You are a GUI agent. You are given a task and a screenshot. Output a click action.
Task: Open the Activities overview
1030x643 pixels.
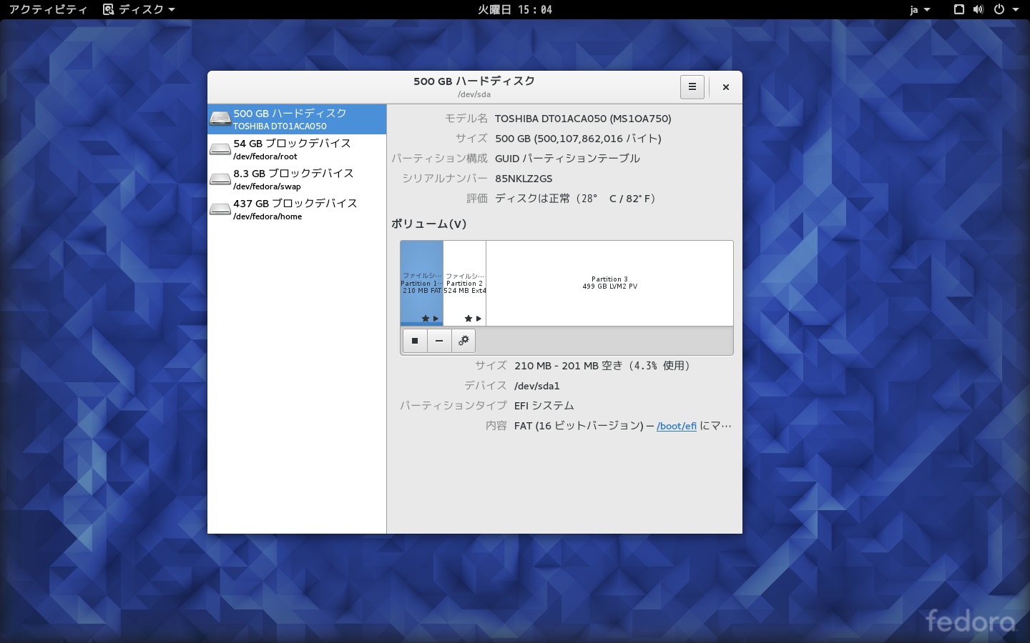point(48,9)
